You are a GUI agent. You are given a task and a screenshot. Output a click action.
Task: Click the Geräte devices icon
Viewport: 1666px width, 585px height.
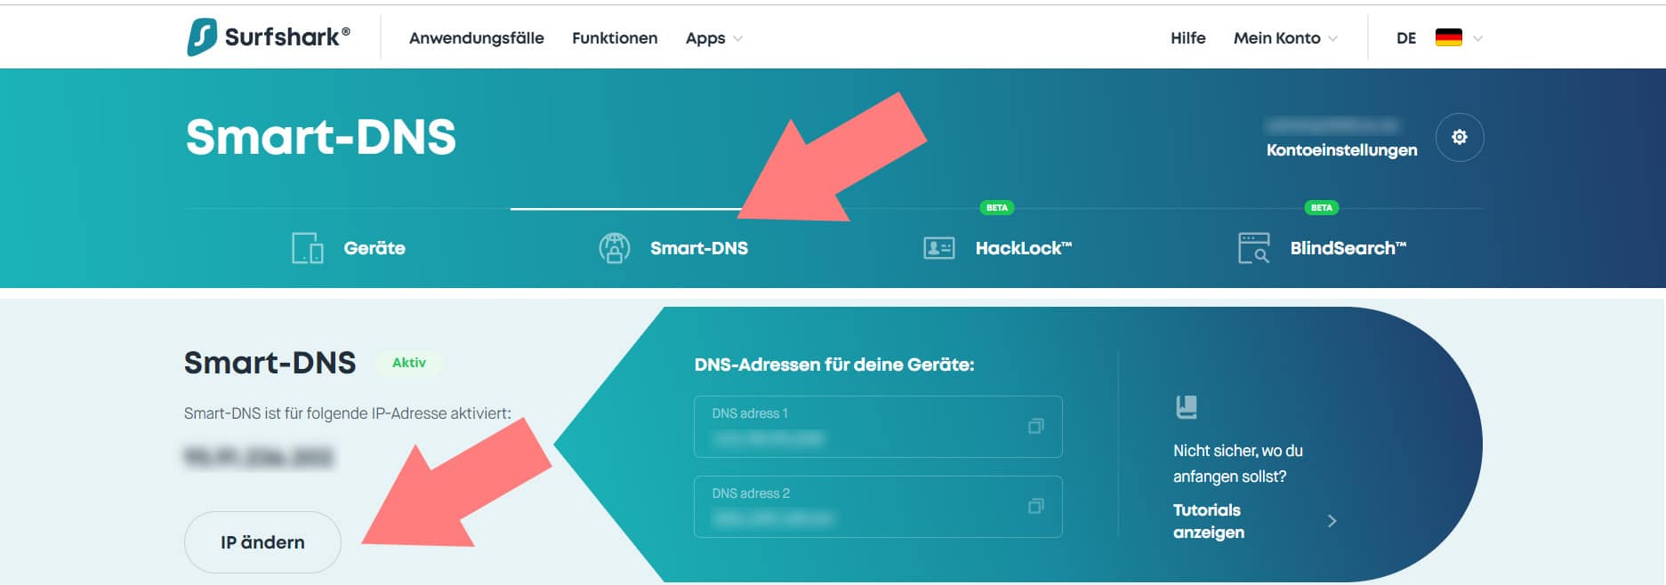(308, 248)
